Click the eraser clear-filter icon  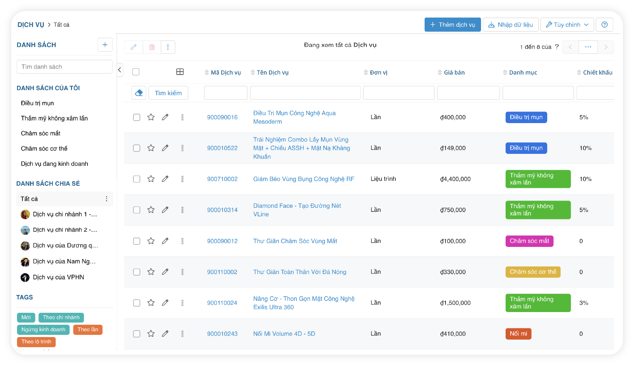click(x=139, y=93)
